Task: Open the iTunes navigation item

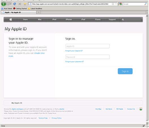Action: point(98,20)
